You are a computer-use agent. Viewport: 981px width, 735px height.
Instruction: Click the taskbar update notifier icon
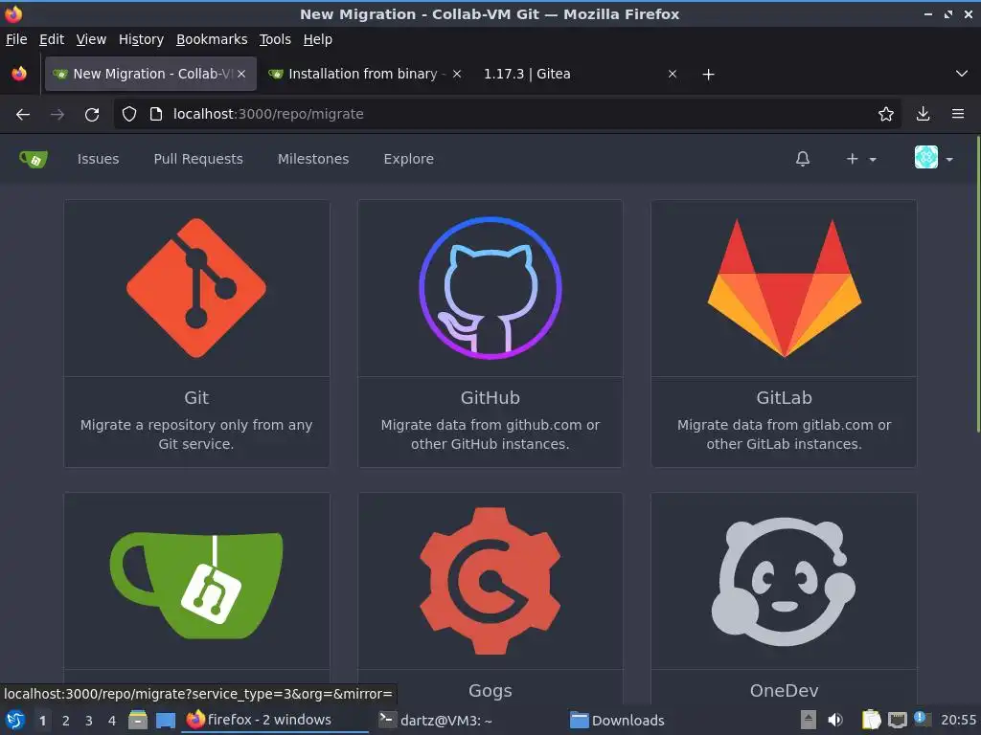[x=922, y=719]
